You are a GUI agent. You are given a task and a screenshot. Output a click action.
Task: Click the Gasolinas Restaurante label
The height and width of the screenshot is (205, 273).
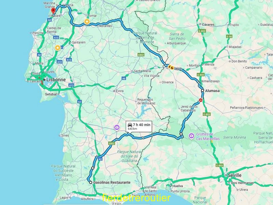pyautogui.click(x=112, y=182)
